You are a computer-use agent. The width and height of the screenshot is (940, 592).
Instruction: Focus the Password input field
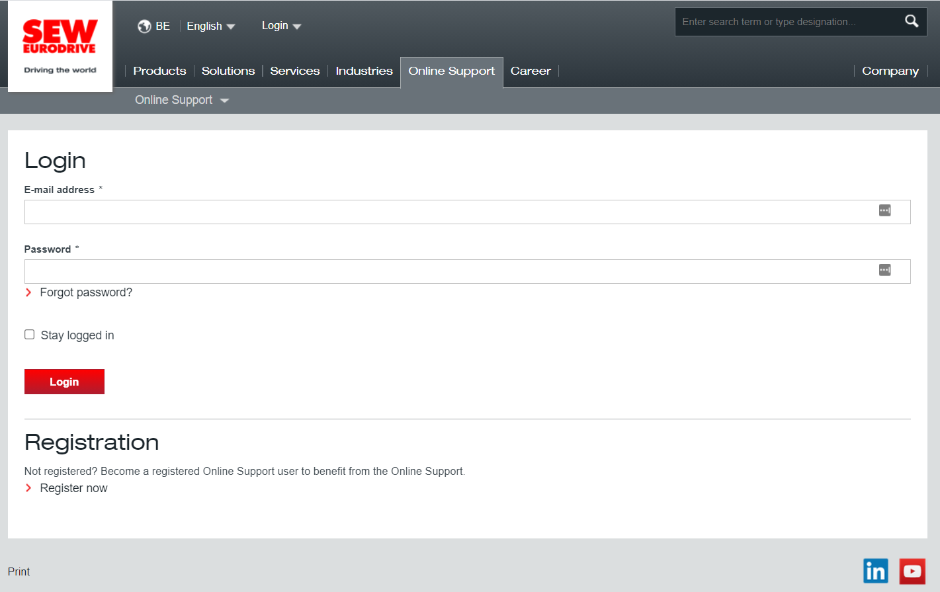pos(467,271)
